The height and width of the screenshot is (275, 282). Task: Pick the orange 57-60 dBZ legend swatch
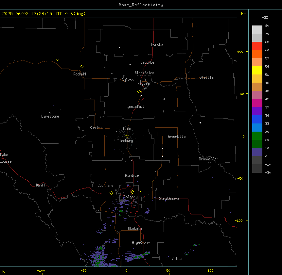257,54
